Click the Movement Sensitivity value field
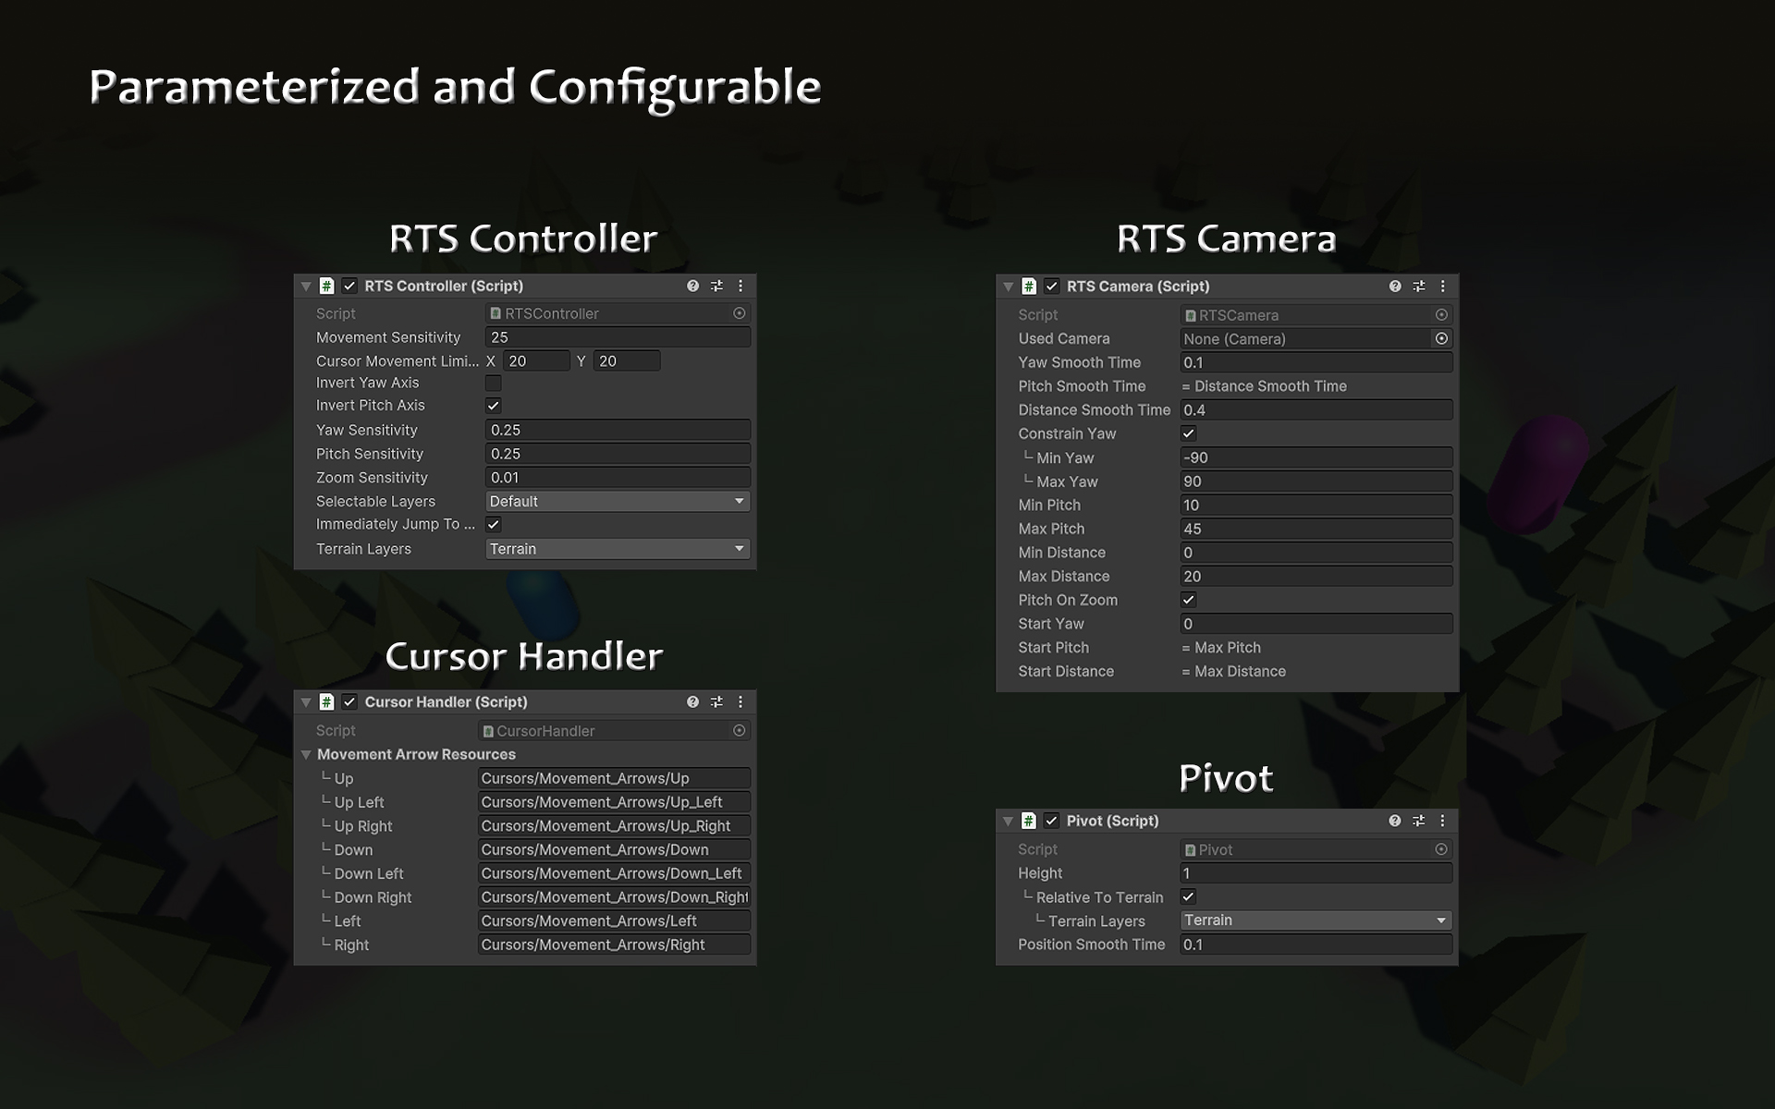 click(617, 337)
